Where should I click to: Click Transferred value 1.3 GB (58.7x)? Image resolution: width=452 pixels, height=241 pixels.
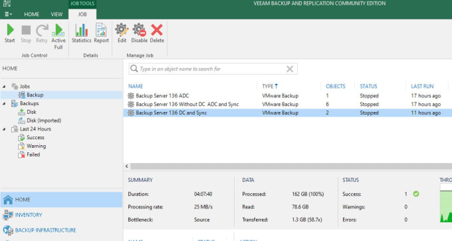306,220
